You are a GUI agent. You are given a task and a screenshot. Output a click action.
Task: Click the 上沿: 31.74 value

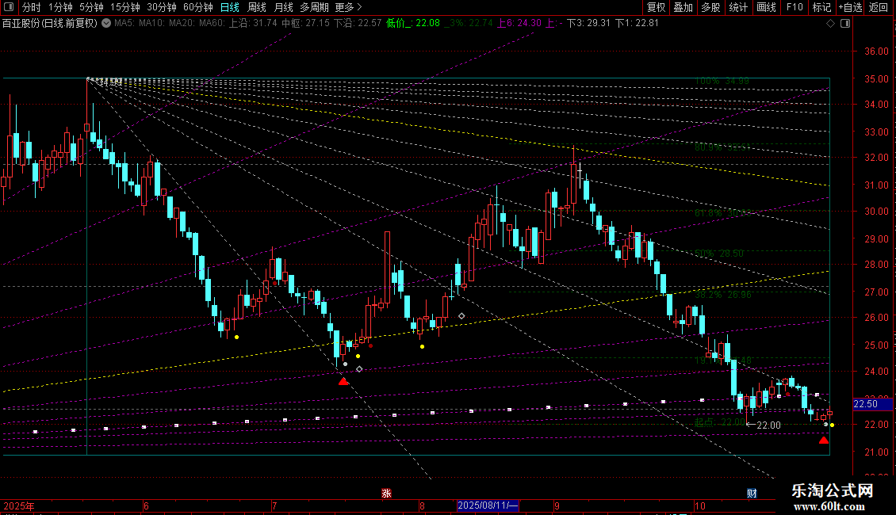(x=253, y=24)
